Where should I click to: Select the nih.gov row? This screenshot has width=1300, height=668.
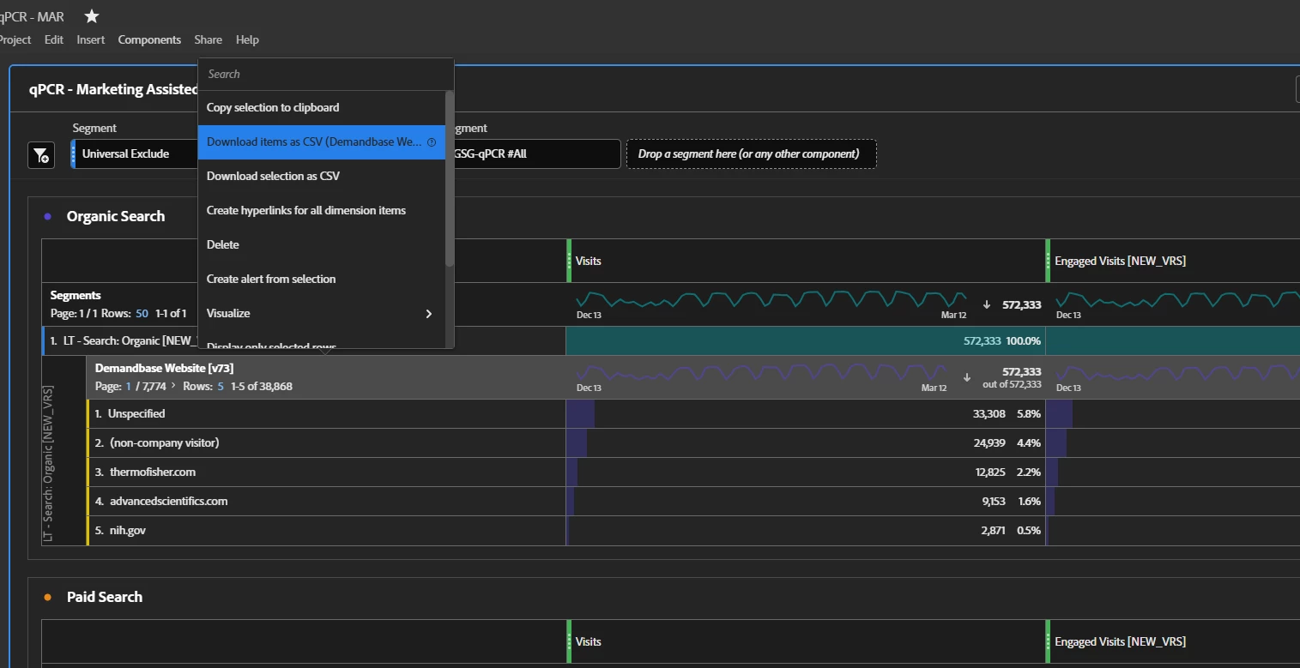326,530
